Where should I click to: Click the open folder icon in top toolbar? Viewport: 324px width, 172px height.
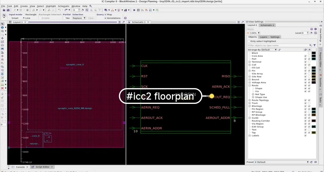[x=4, y=10]
